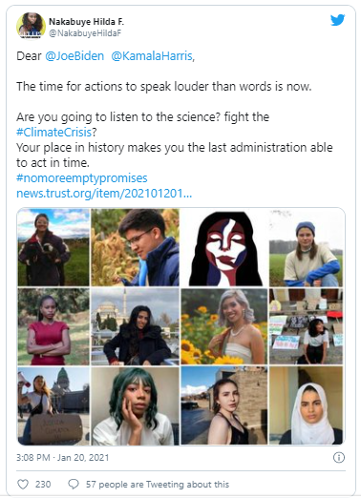
Task: Open the @KamalaHarris mention
Action: pos(152,56)
